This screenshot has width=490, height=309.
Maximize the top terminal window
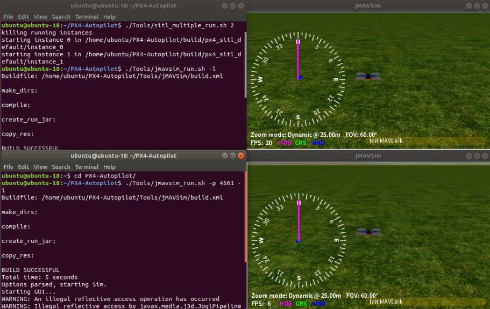point(233,5)
